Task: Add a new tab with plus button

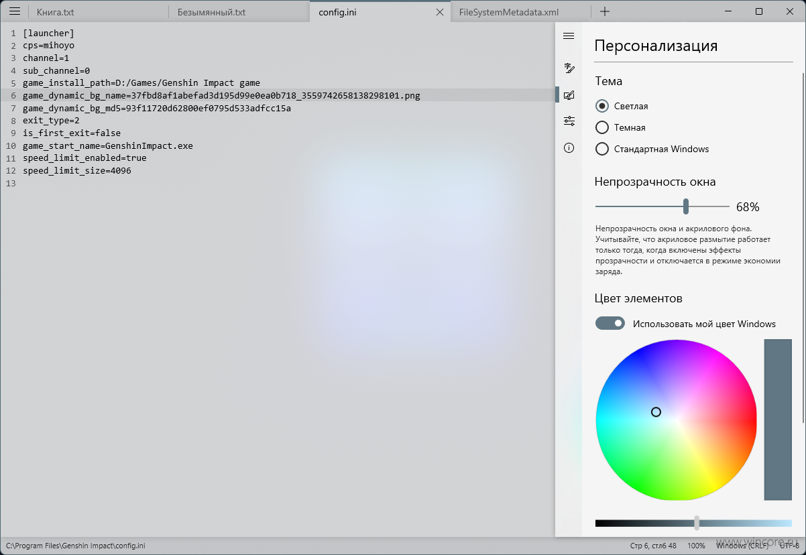Action: (604, 11)
